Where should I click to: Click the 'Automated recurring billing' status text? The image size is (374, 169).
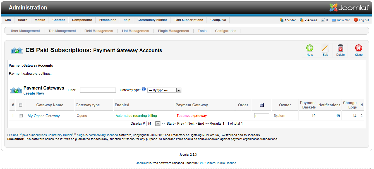click(x=136, y=116)
